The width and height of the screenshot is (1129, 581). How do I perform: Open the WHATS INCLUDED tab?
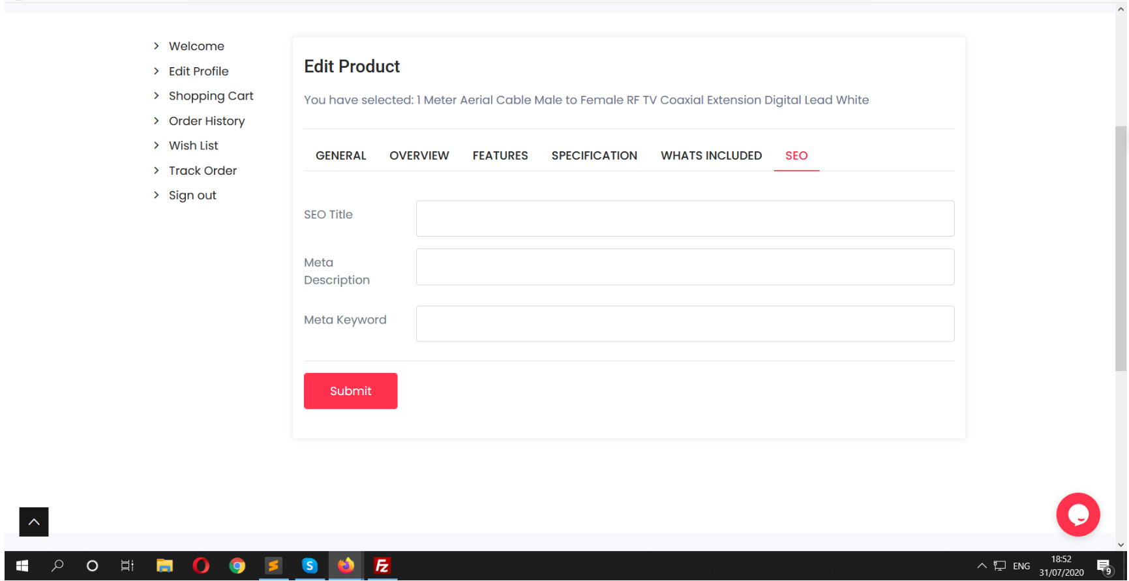tap(711, 156)
